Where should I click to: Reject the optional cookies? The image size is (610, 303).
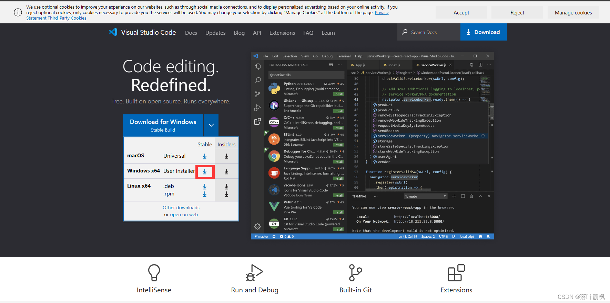pos(517,12)
